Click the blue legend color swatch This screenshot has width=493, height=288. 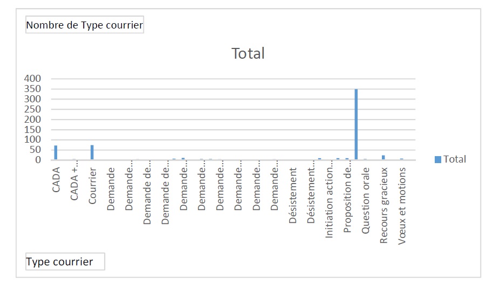click(437, 159)
